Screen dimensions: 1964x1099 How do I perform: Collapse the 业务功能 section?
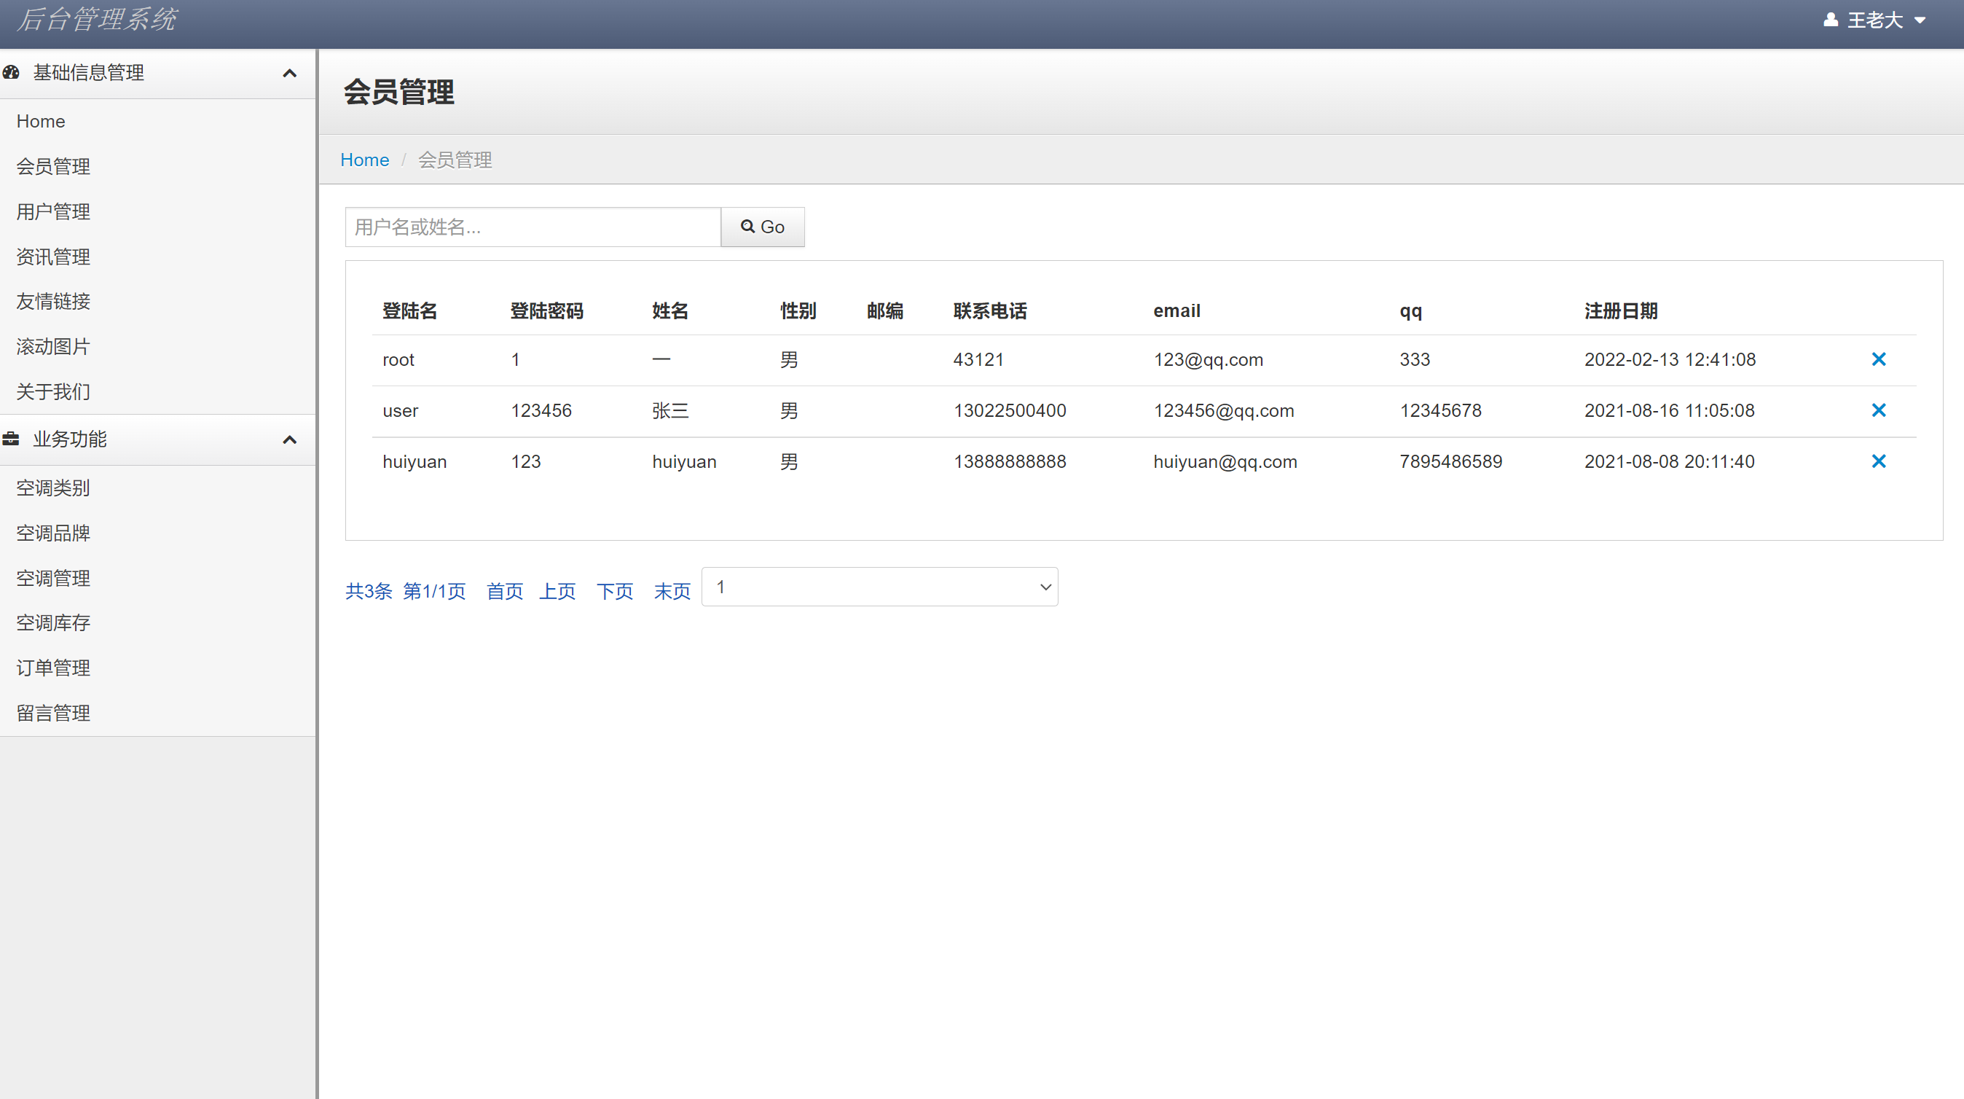[290, 439]
